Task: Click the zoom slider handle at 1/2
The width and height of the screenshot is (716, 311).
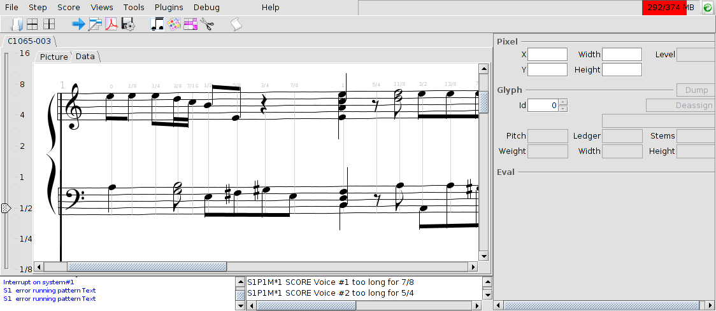Action: tap(6, 209)
